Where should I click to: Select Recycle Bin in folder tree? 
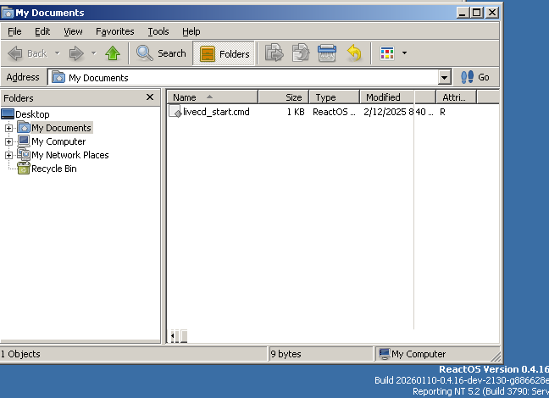53,169
